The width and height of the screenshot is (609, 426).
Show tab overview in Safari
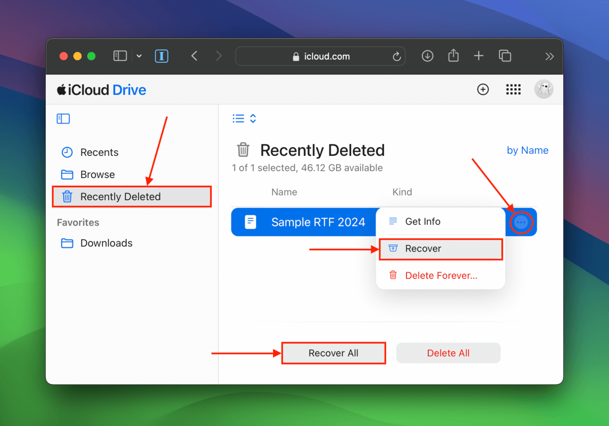(504, 56)
